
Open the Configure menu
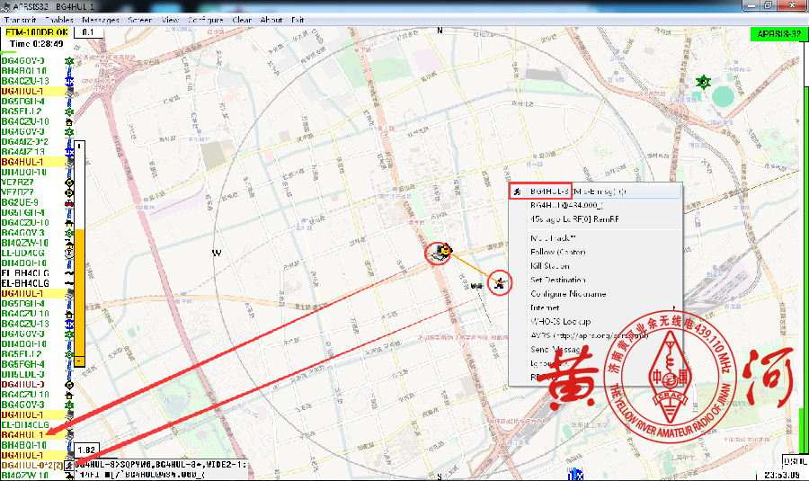pos(206,19)
